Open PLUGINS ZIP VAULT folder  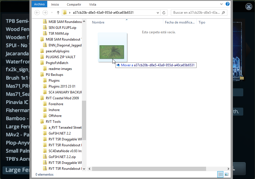[60, 57]
